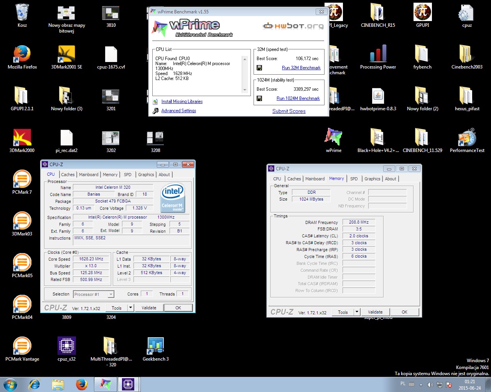Select the PerformanceTest desktop shortcut
The image size is (491, 392).
(467, 141)
